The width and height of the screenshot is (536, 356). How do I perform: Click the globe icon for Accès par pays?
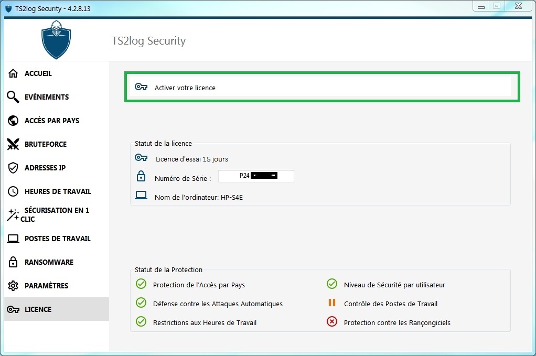[x=13, y=121]
